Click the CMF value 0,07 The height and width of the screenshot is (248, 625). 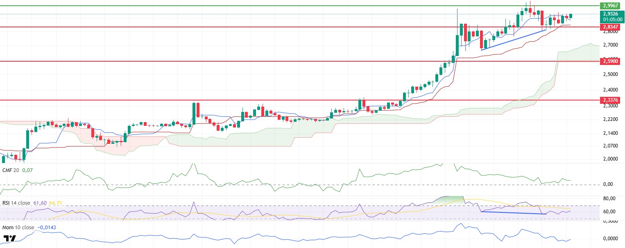point(27,170)
